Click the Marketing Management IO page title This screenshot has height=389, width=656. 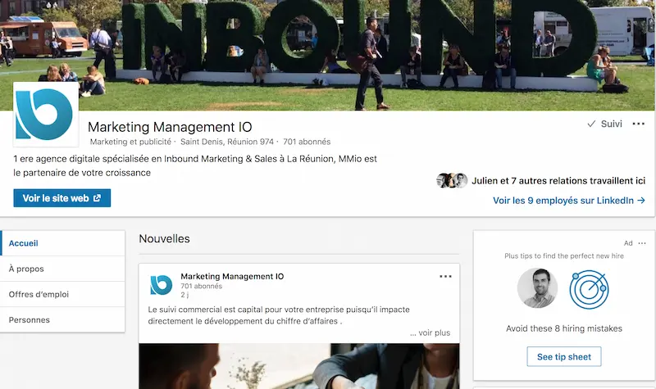pos(170,127)
